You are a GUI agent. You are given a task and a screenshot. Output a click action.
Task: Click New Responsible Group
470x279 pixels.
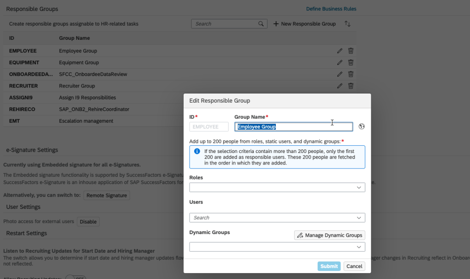pos(305,24)
